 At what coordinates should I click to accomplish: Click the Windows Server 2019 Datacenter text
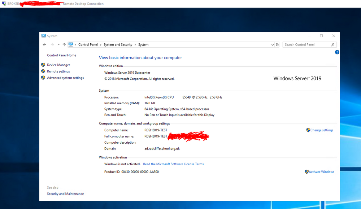[x=127, y=73]
